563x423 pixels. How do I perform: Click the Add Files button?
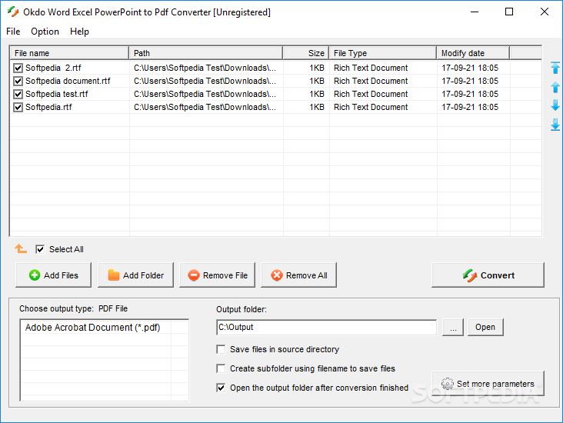point(54,275)
